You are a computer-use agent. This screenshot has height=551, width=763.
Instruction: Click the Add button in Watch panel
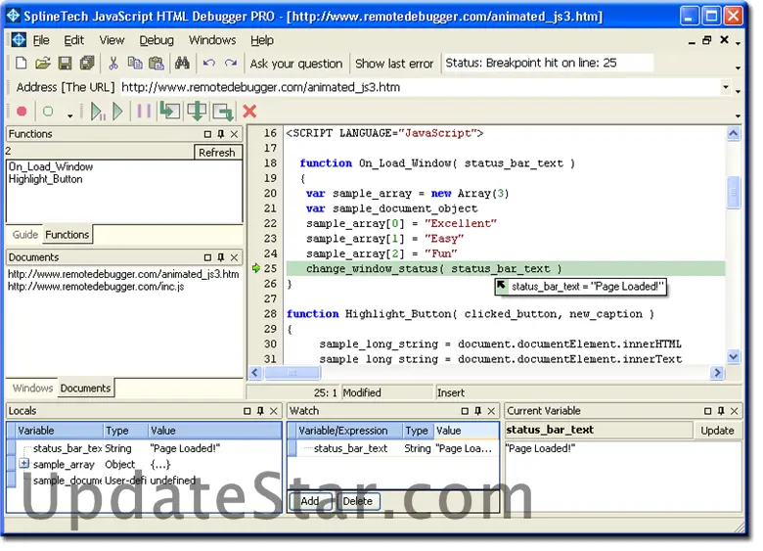click(310, 501)
